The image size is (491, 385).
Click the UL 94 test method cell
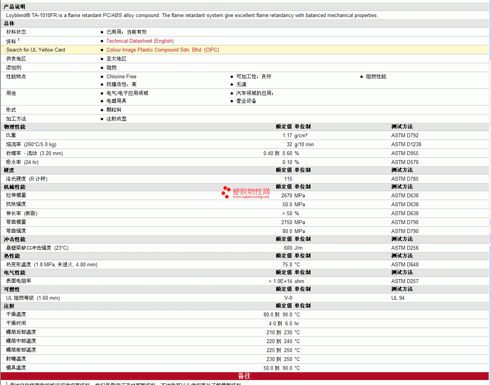(x=398, y=298)
